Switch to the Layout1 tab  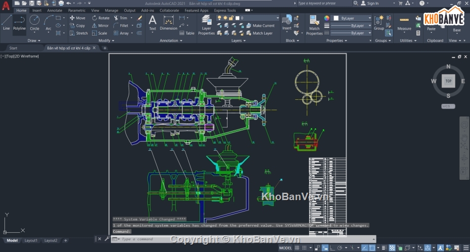31,240
